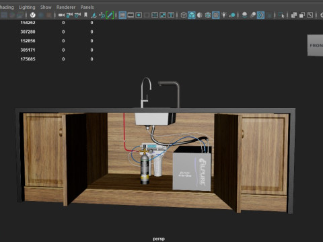Click the heads-up value 152856
Viewport: 323px width, 242px height.
tap(28, 41)
